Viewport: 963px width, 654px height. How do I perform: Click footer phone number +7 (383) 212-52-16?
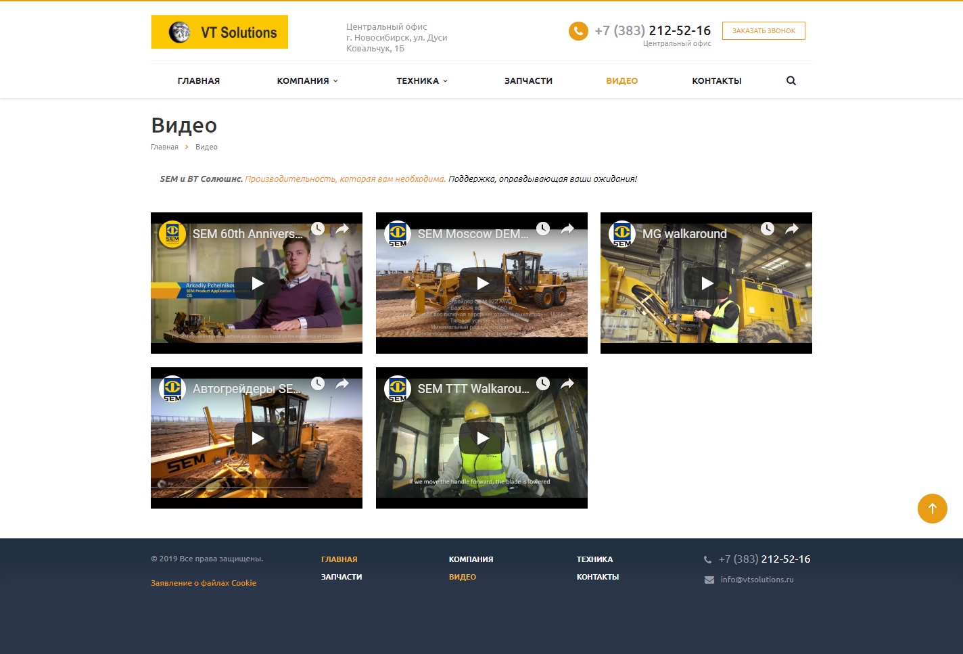pos(764,559)
